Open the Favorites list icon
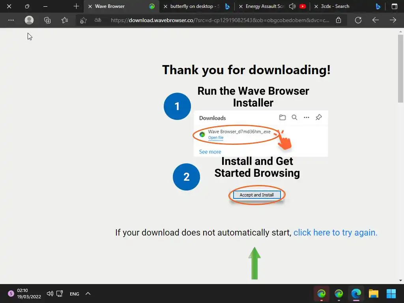 pyautogui.click(x=65, y=20)
